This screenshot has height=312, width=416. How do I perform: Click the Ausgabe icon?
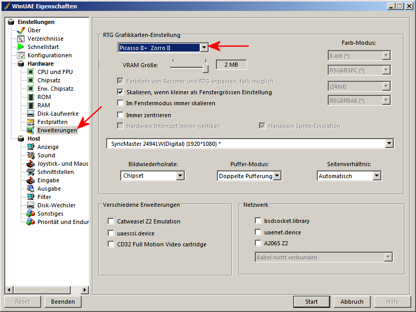tap(31, 189)
